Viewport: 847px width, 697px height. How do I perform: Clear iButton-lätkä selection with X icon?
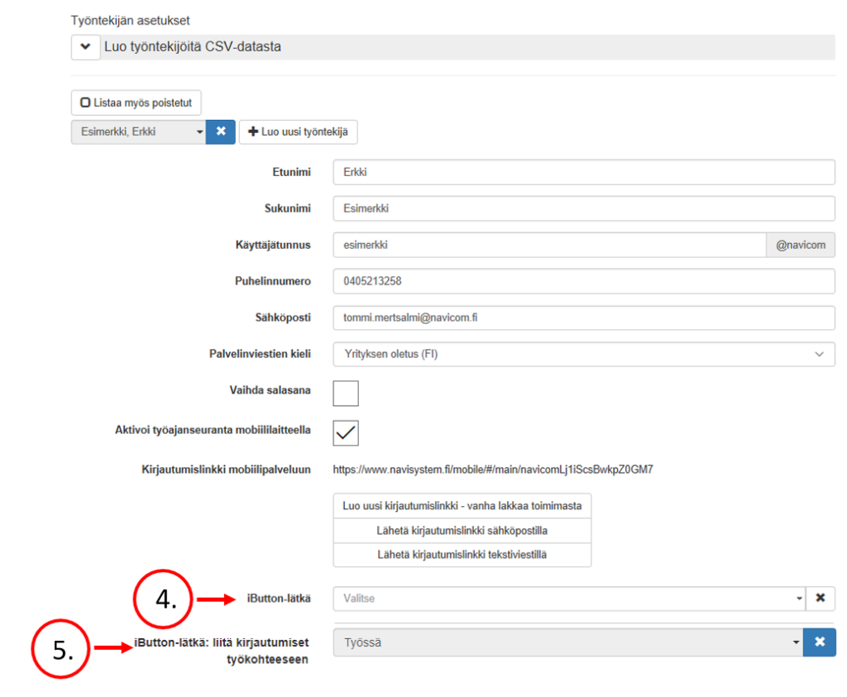pos(820,599)
